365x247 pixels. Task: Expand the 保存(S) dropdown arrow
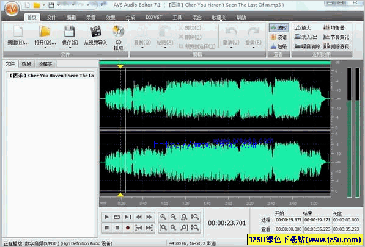[70, 48]
